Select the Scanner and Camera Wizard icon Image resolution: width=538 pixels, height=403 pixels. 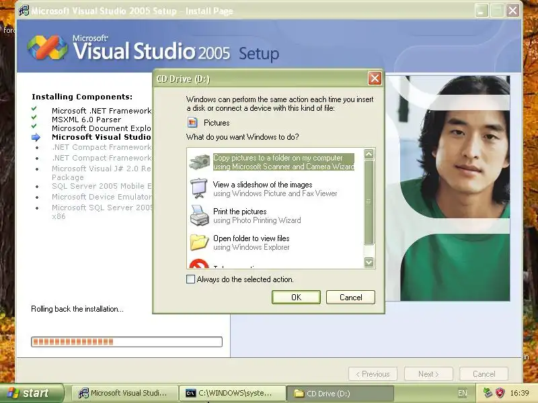199,162
